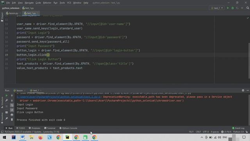Click the Run with Coverage icon

tap(237, 8)
